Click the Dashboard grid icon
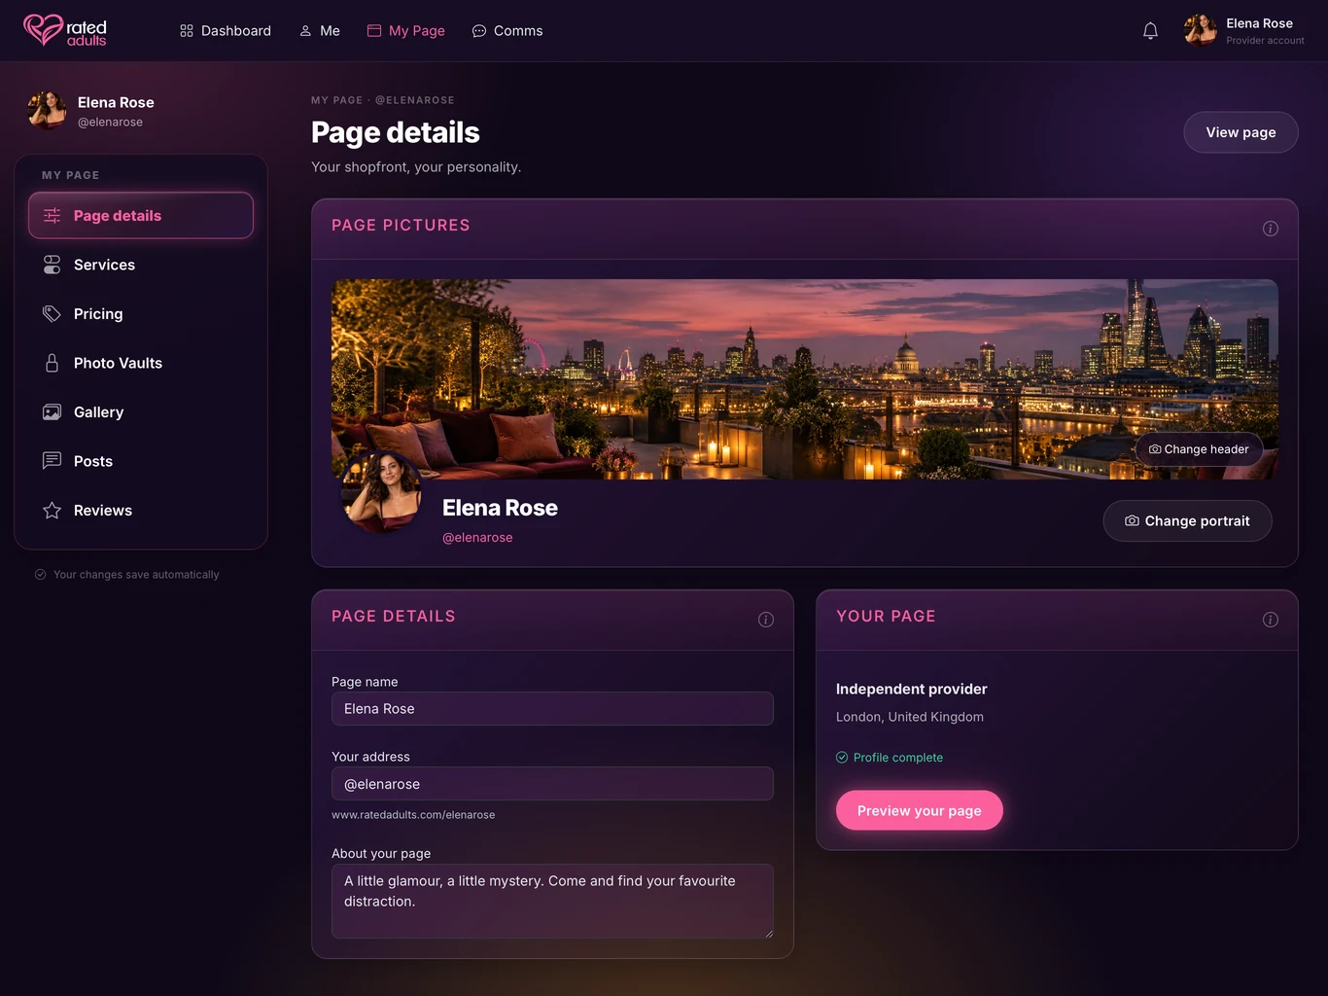This screenshot has width=1328, height=996. pos(187,31)
